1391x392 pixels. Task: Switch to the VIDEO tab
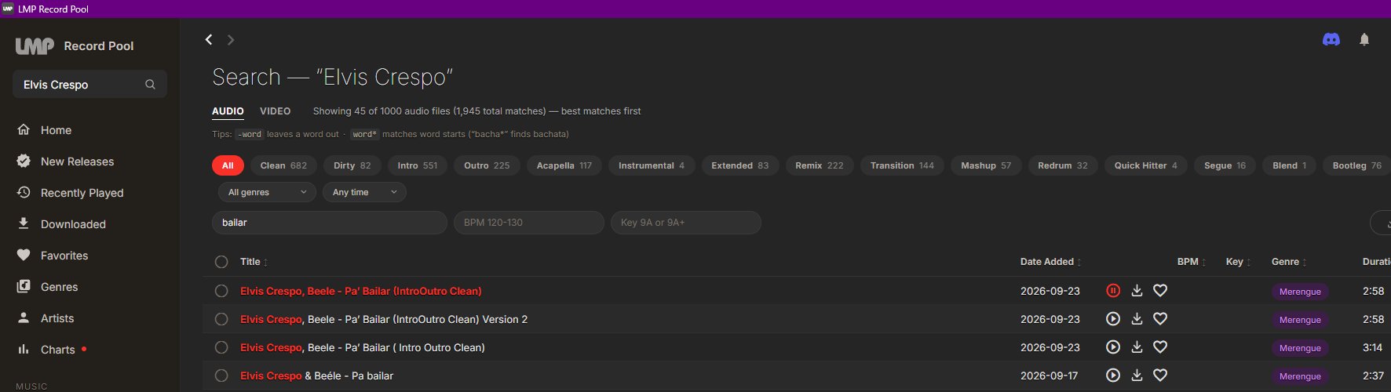(276, 111)
